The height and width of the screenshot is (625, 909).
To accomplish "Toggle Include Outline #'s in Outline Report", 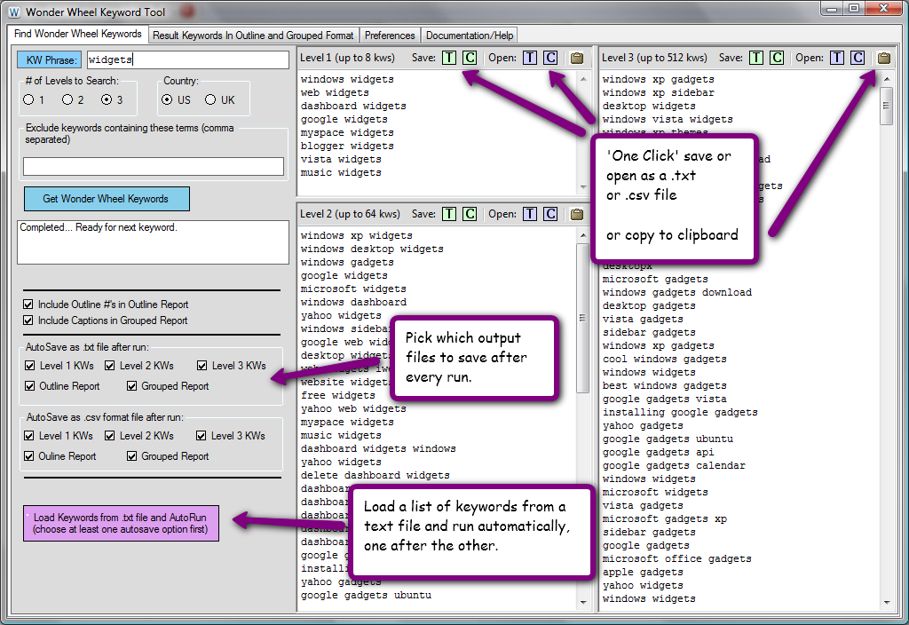I will point(29,305).
